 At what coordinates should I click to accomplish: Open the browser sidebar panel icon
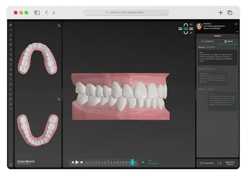[37, 13]
